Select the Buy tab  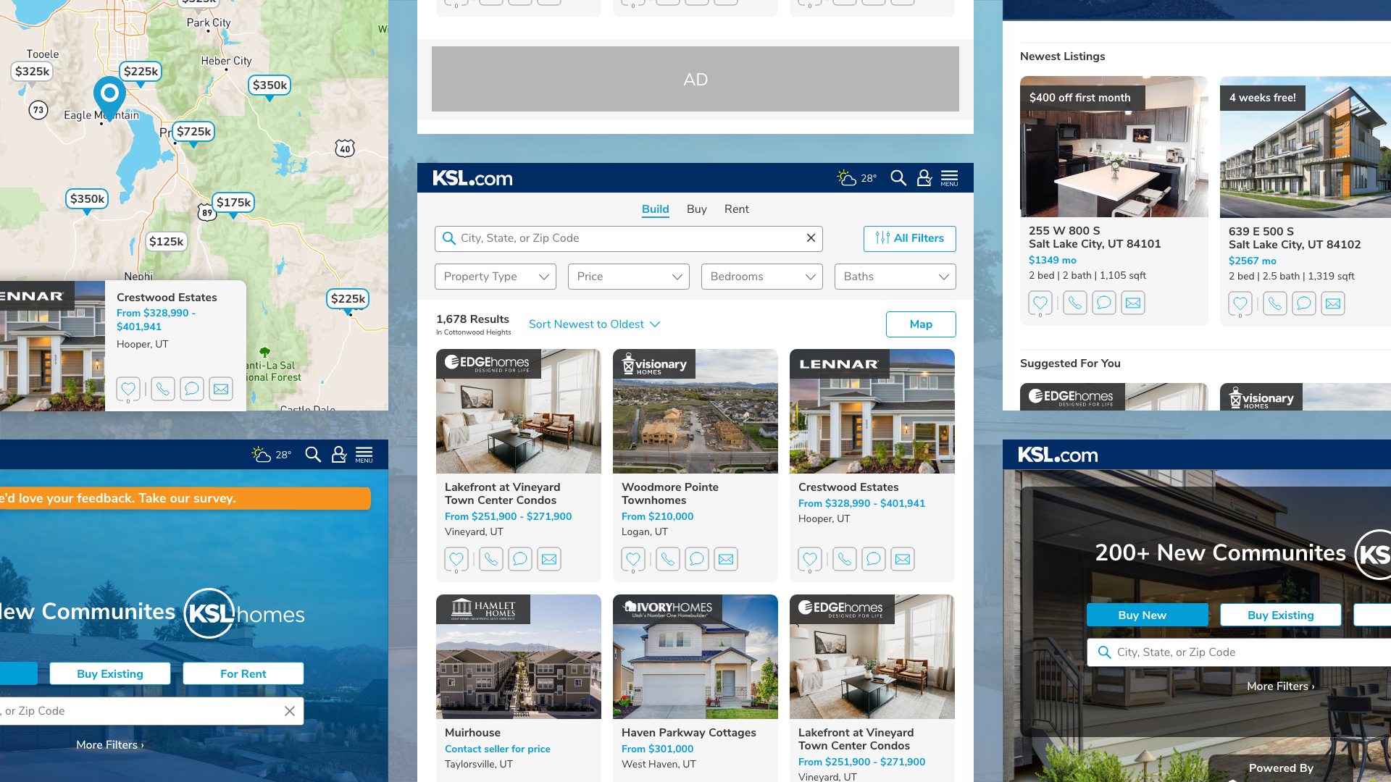coord(696,209)
